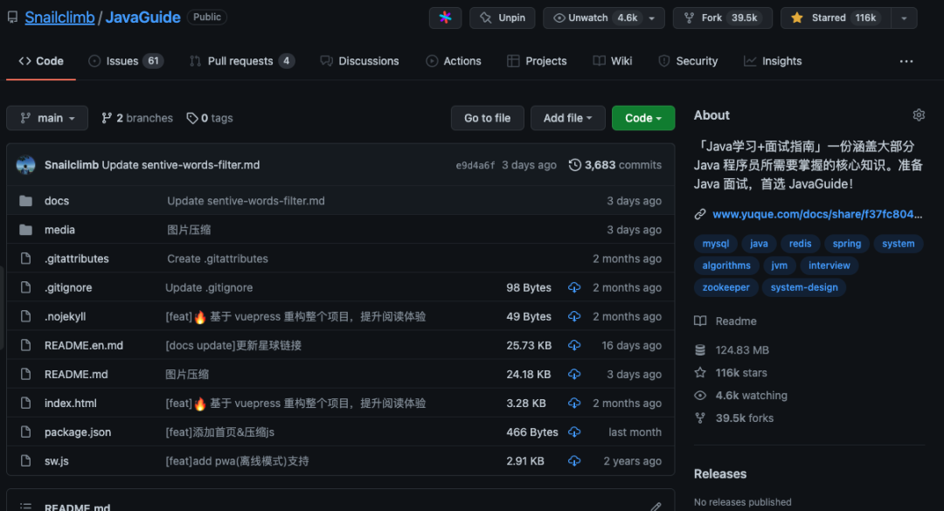Viewport: 944px width, 511px height.
Task: Open the green Code dropdown
Action: 643,118
